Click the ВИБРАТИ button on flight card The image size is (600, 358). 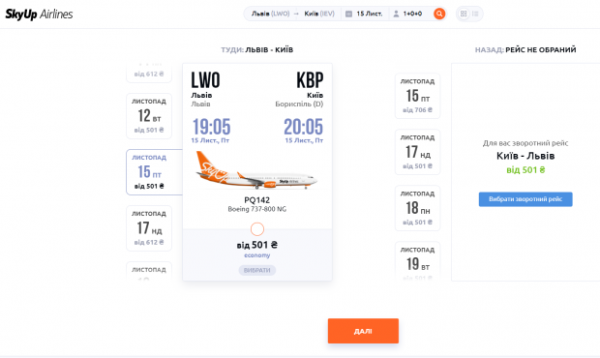[x=257, y=270]
